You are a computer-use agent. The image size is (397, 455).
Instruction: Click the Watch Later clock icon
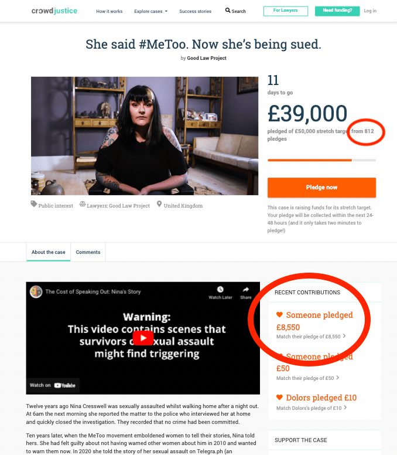pyautogui.click(x=220, y=289)
